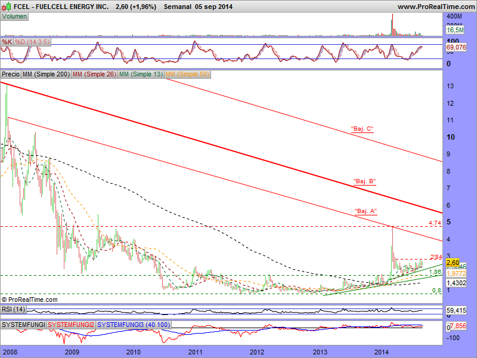This screenshot has width=477, height=358.
Task: Click the 7,856 SYSTEMFUNGI value tag
Action: click(x=458, y=326)
